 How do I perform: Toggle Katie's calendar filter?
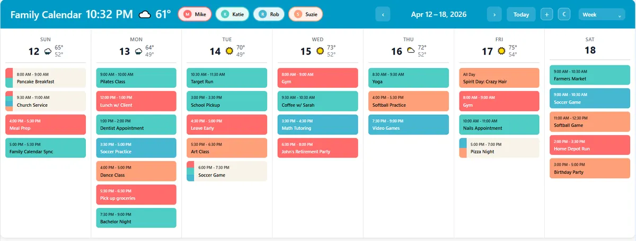(233, 14)
